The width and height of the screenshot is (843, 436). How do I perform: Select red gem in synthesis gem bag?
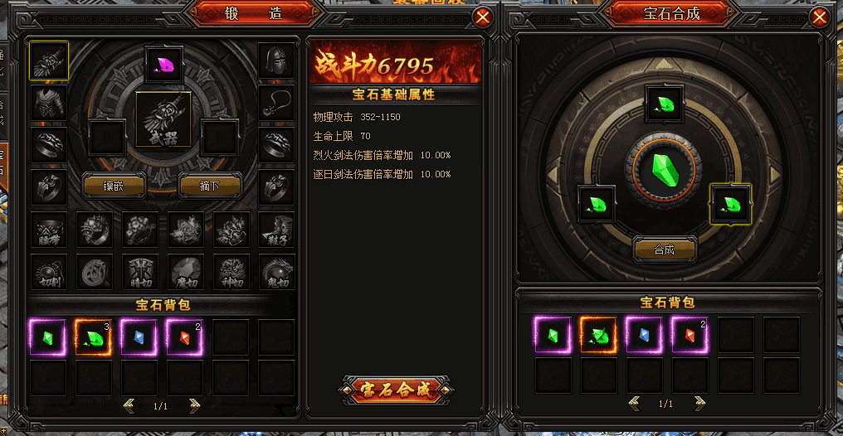[x=690, y=335]
